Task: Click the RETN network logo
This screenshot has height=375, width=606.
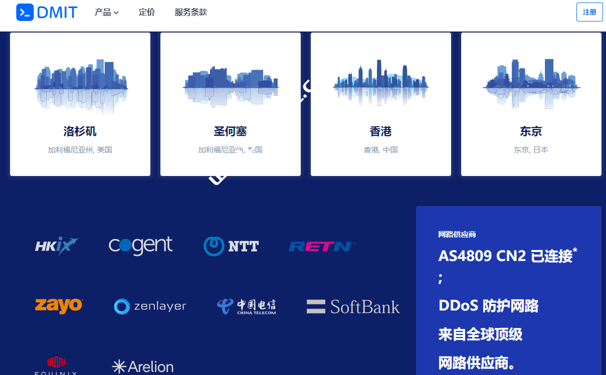Action: pos(322,246)
